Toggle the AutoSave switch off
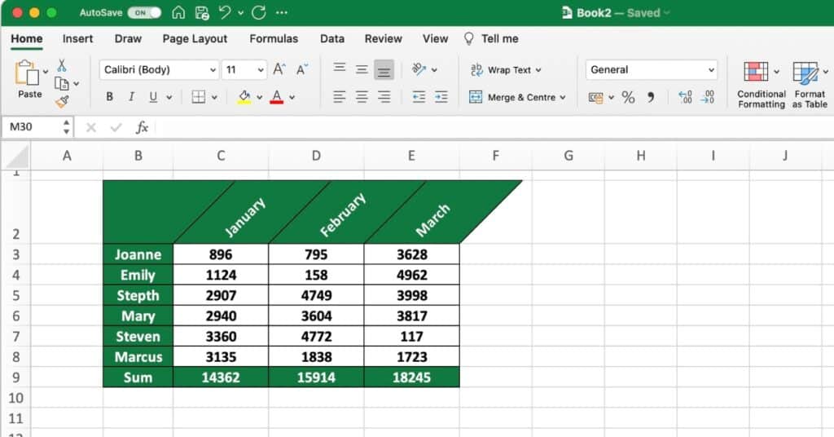Screen dimensions: 834x437 145,12
